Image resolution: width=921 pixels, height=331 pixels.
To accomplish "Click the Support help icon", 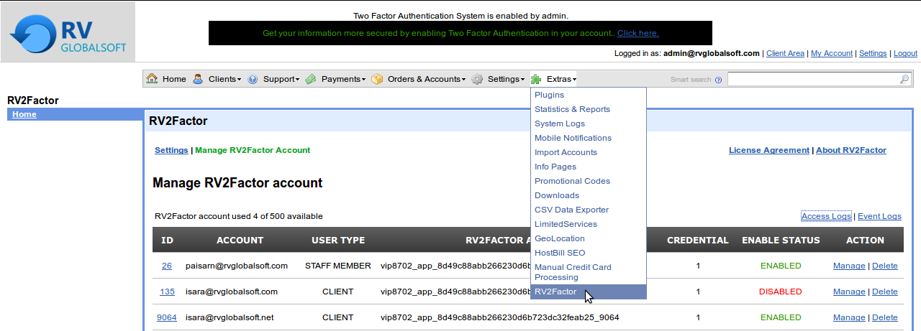I will [x=253, y=79].
